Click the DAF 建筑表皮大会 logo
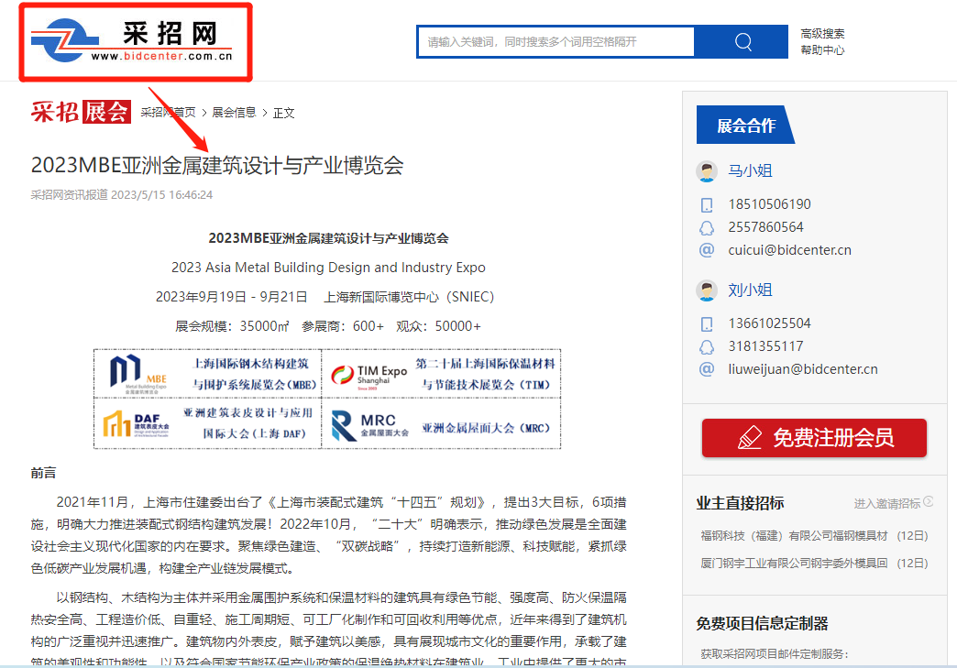Viewport: 957px width, 668px height. coord(136,423)
